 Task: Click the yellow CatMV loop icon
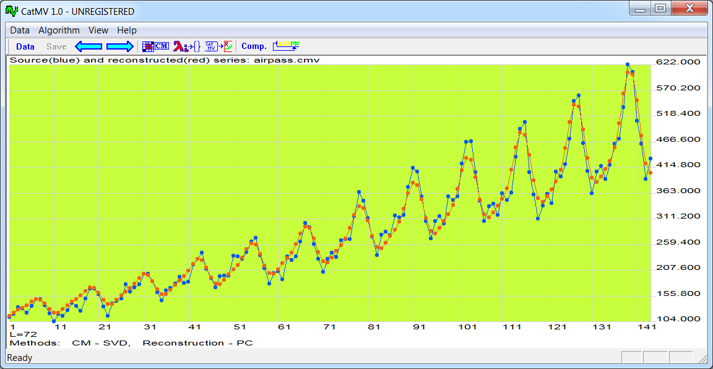tap(286, 46)
